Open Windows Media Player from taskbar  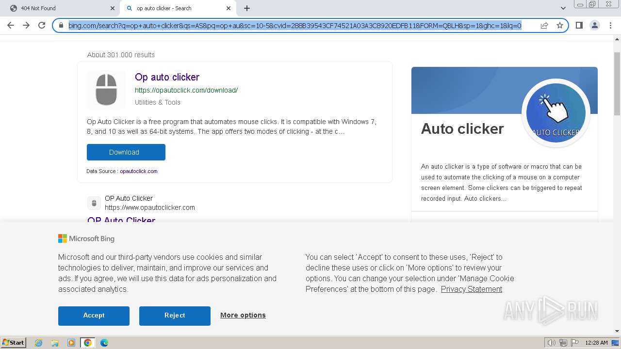[x=71, y=343]
